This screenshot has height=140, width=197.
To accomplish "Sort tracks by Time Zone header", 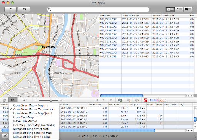I will coord(98,104).
